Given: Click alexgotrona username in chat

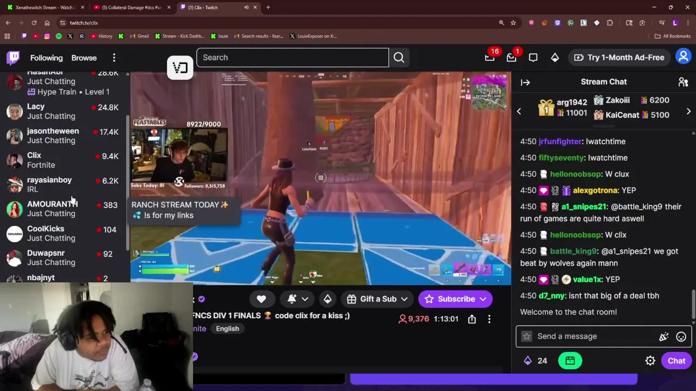Looking at the screenshot, I should pyautogui.click(x=595, y=190).
